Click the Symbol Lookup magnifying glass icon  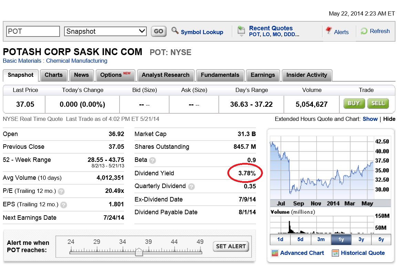pos(175,31)
